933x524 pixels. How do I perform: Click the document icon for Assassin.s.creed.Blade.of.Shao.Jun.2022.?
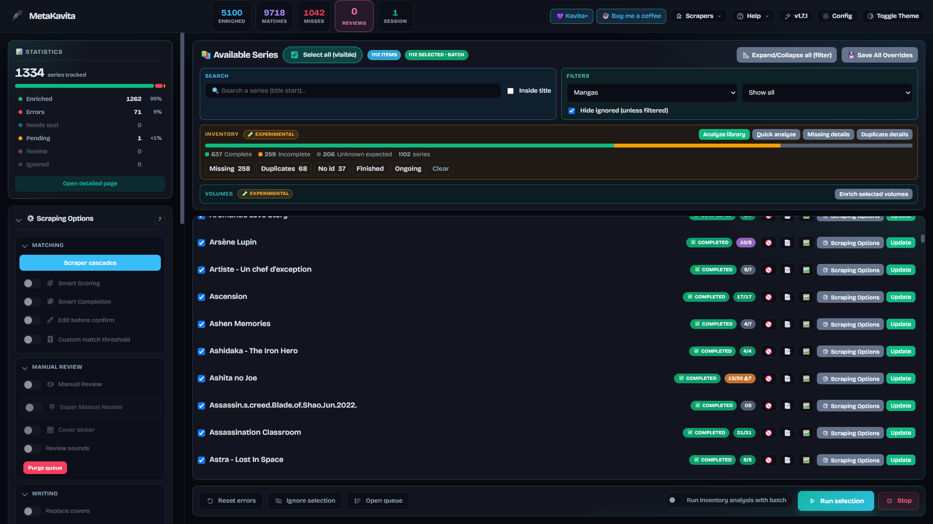(x=787, y=406)
